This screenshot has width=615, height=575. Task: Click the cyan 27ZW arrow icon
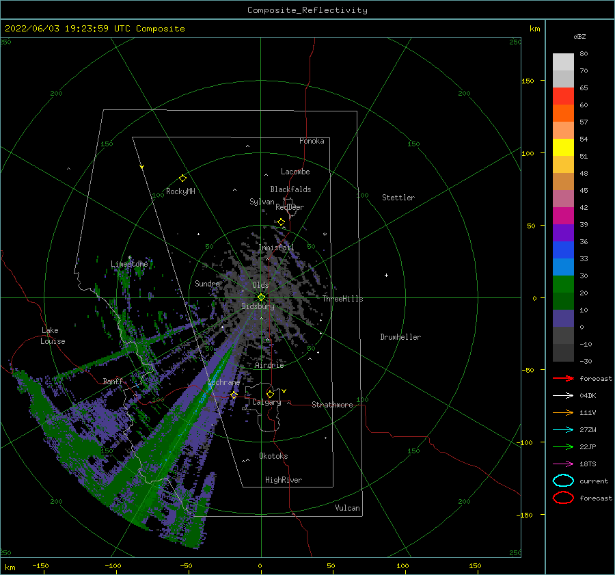[x=563, y=430]
